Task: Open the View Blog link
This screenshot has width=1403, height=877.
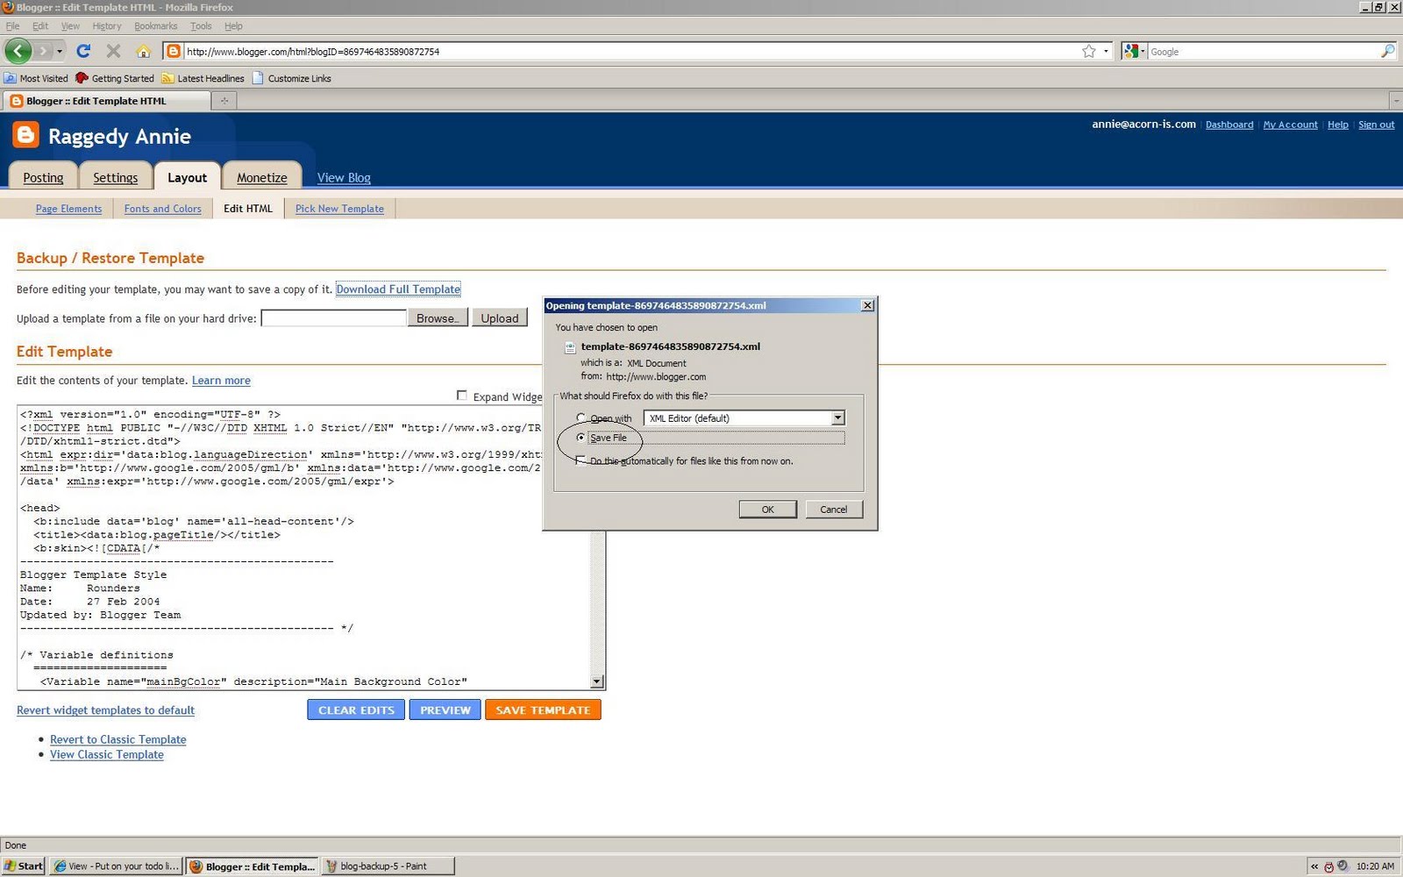Action: (344, 177)
